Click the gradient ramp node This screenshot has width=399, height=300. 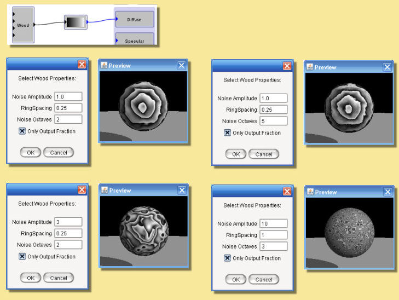(76, 22)
